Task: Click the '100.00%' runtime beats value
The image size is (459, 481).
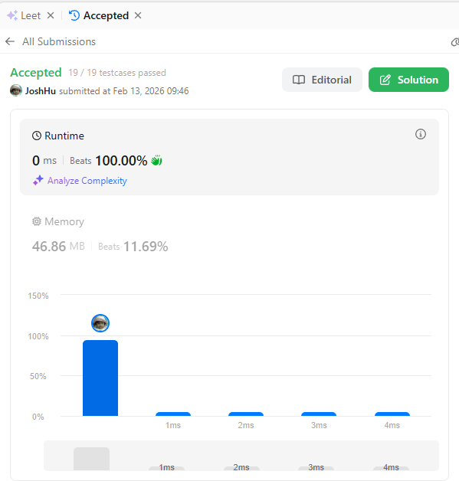Action: 122,160
